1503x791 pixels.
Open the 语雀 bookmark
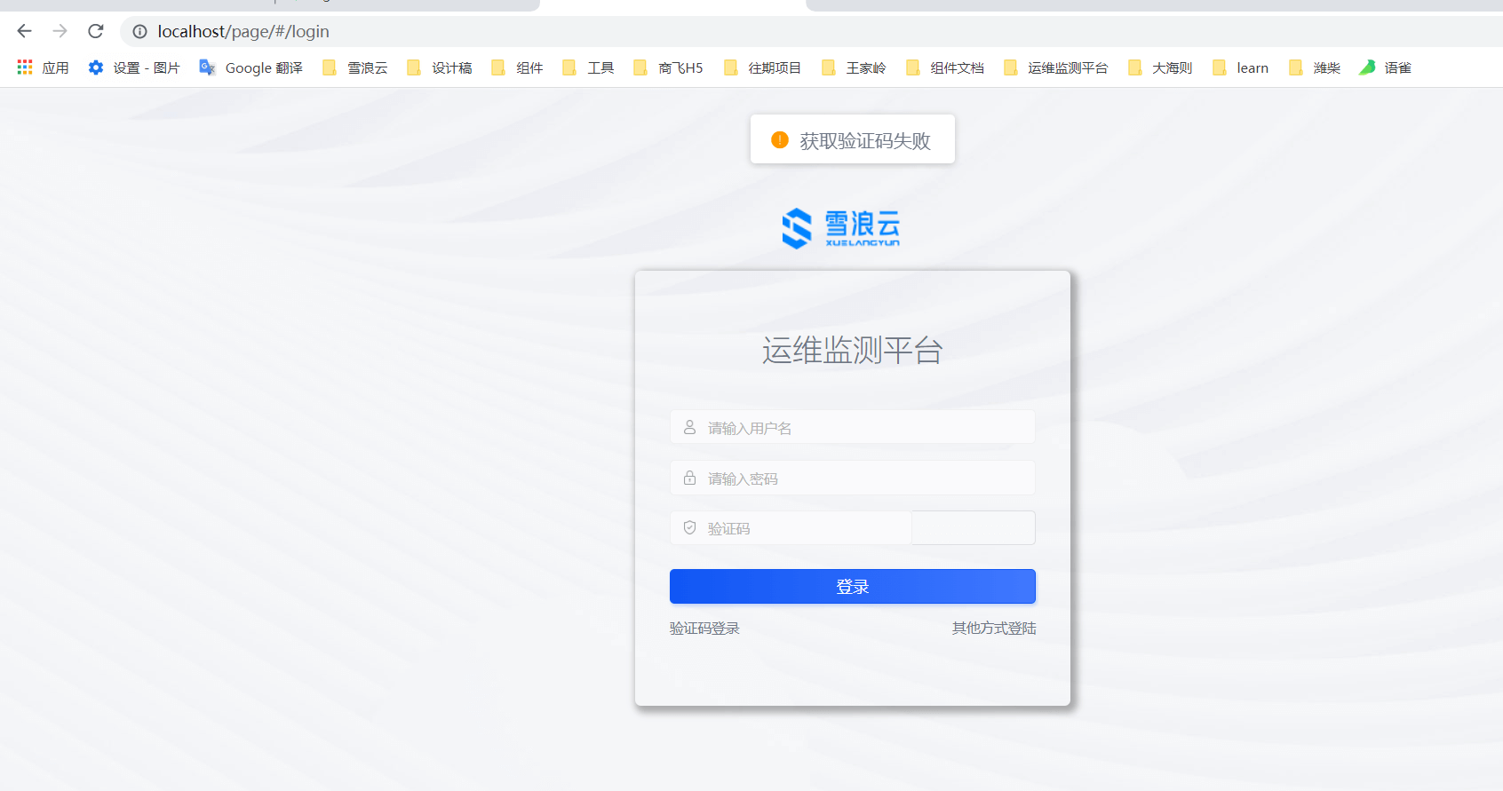click(1385, 67)
